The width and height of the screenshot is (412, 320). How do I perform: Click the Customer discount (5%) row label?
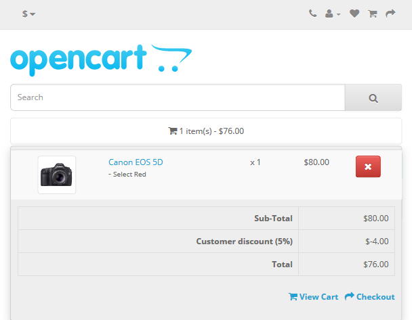click(x=245, y=242)
